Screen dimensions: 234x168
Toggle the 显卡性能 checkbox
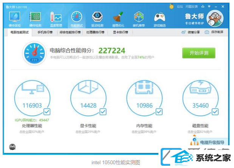tap(103, 112)
